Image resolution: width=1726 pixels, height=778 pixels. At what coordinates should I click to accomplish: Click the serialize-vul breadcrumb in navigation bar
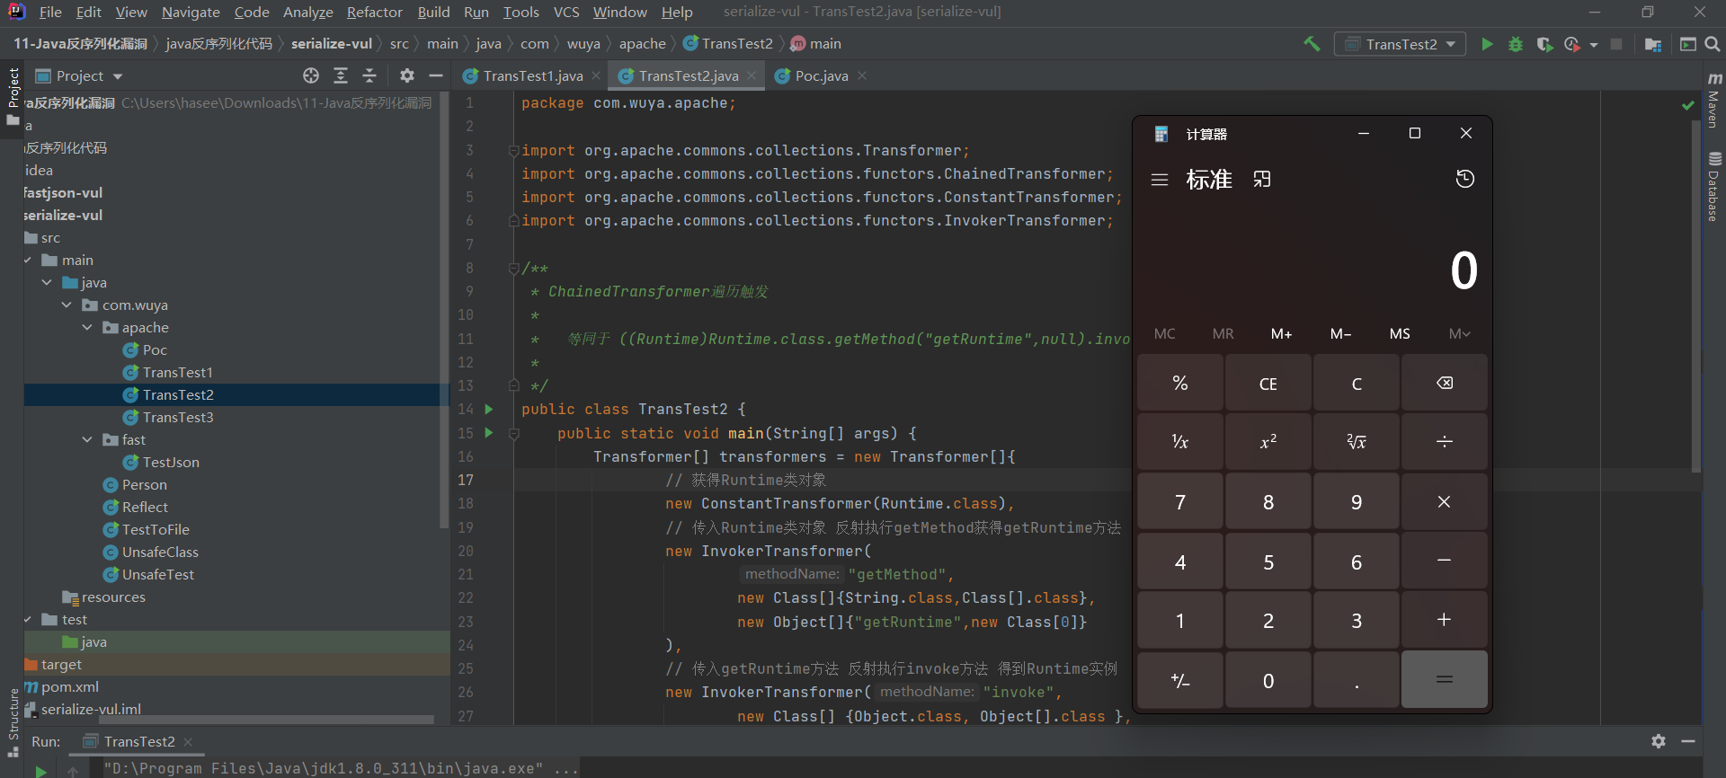tap(331, 43)
